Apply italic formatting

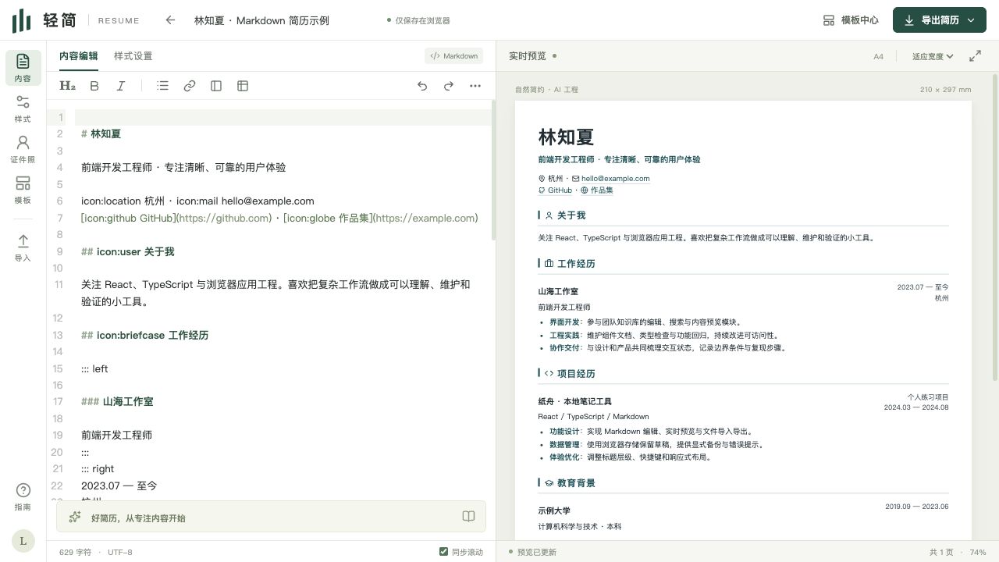coord(121,86)
